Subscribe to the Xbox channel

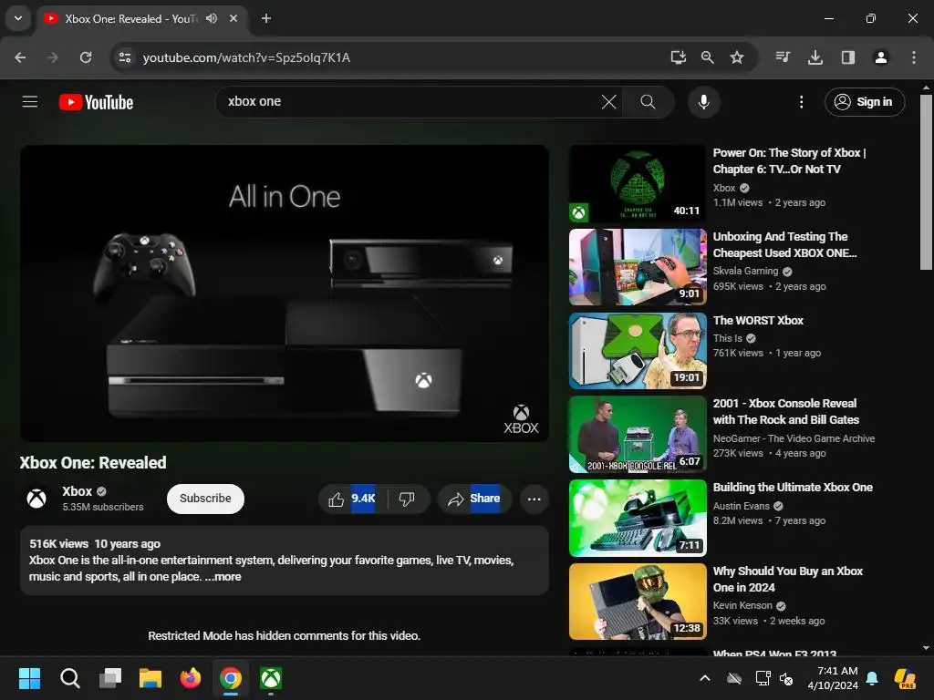205,499
